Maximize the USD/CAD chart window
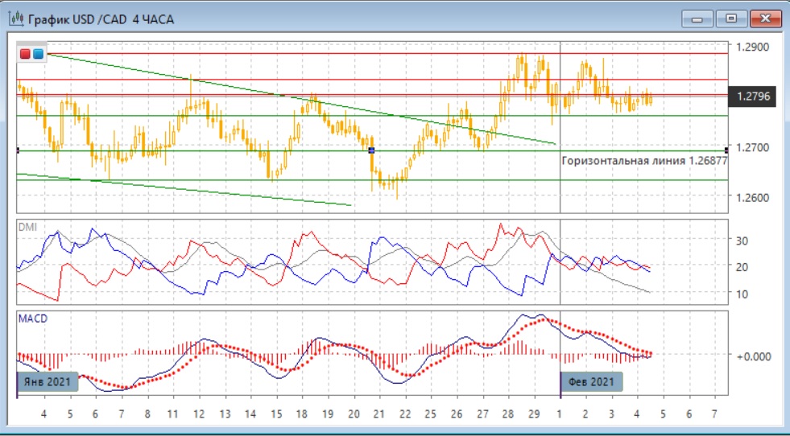The image size is (790, 436). pos(731,18)
